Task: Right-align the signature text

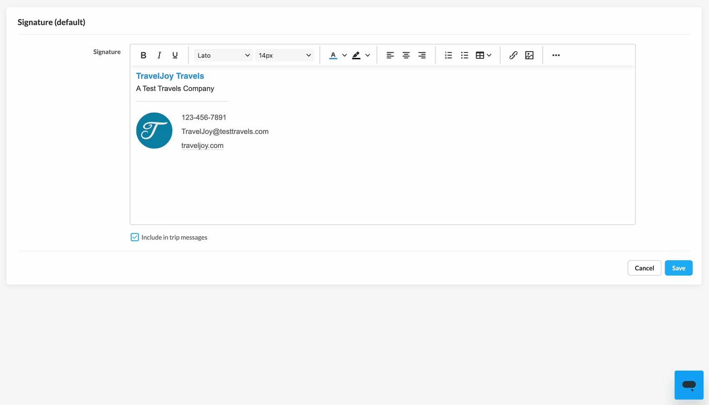Action: tap(422, 55)
